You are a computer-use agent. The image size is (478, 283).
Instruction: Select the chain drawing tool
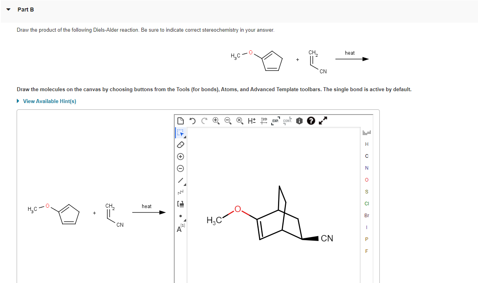coord(180,192)
